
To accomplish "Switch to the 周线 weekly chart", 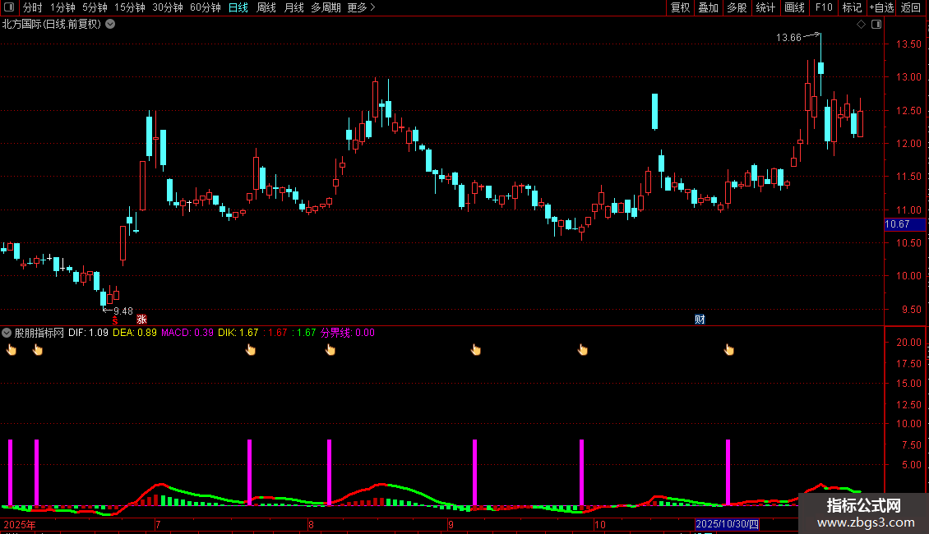I will [x=266, y=7].
